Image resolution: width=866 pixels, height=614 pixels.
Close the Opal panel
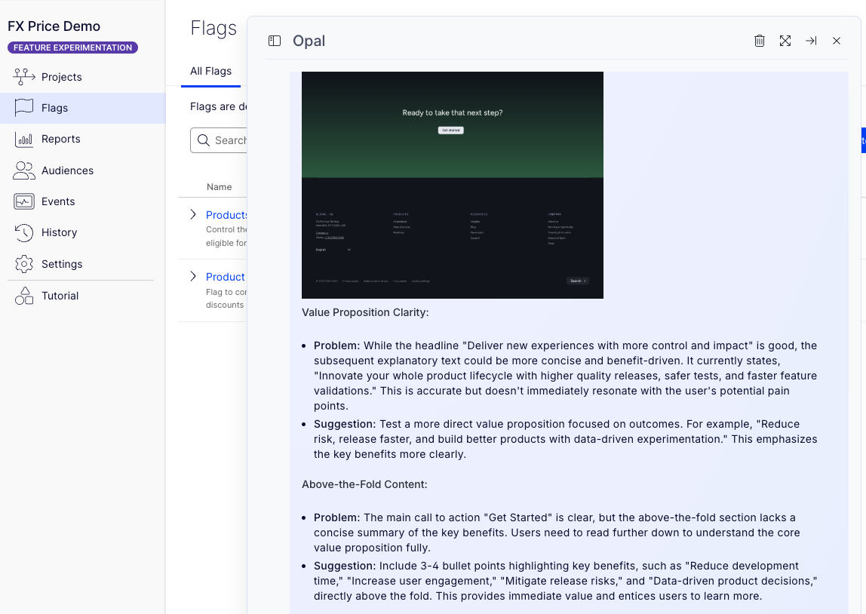(x=837, y=41)
